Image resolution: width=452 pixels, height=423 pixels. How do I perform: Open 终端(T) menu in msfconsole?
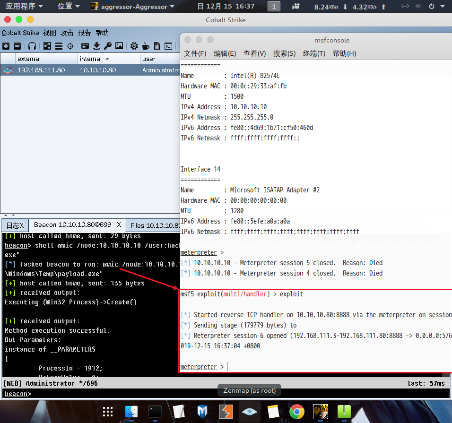pos(314,53)
